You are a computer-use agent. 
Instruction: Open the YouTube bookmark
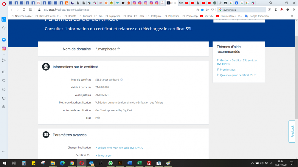(207, 16)
